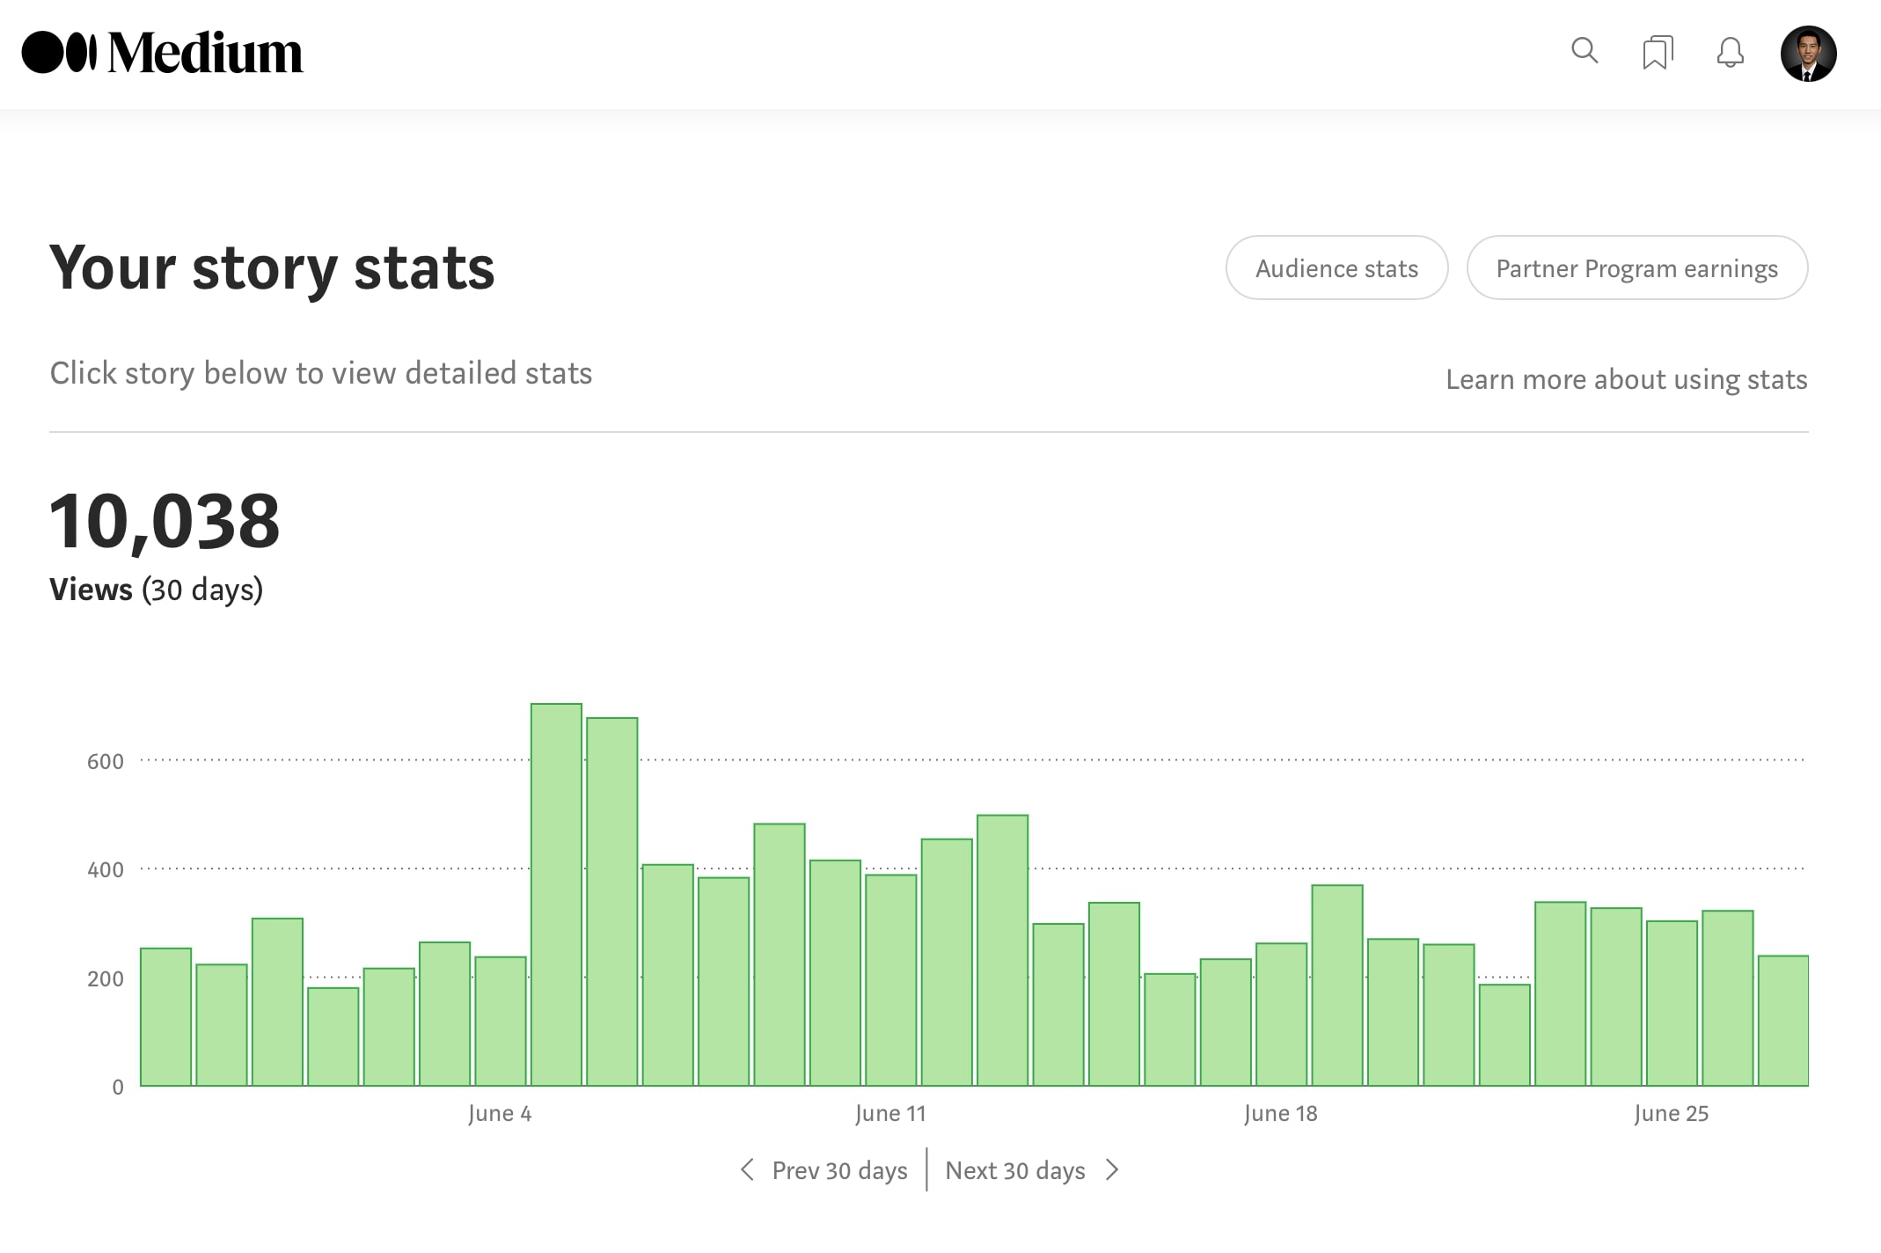Click the right chevron after Next 30 days
The height and width of the screenshot is (1253, 1881).
click(x=1112, y=1169)
